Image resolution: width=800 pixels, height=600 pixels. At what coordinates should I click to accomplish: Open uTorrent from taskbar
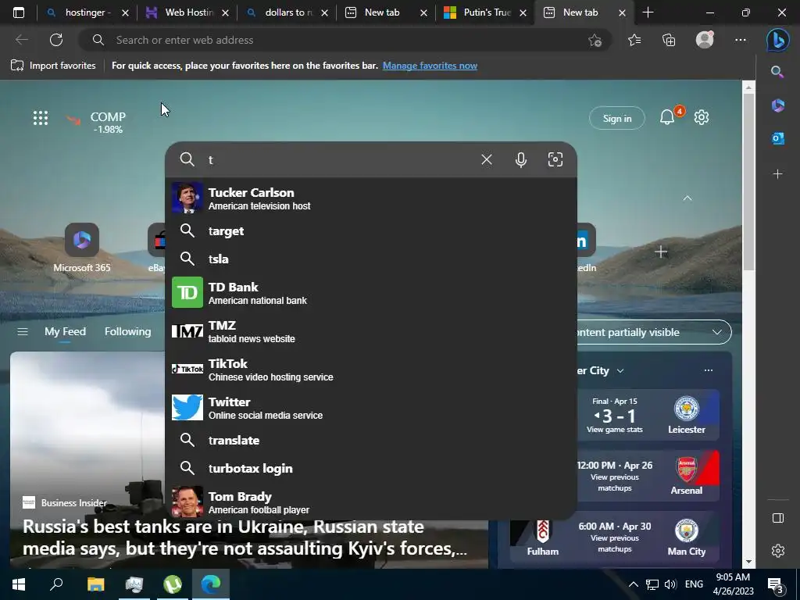point(173,584)
